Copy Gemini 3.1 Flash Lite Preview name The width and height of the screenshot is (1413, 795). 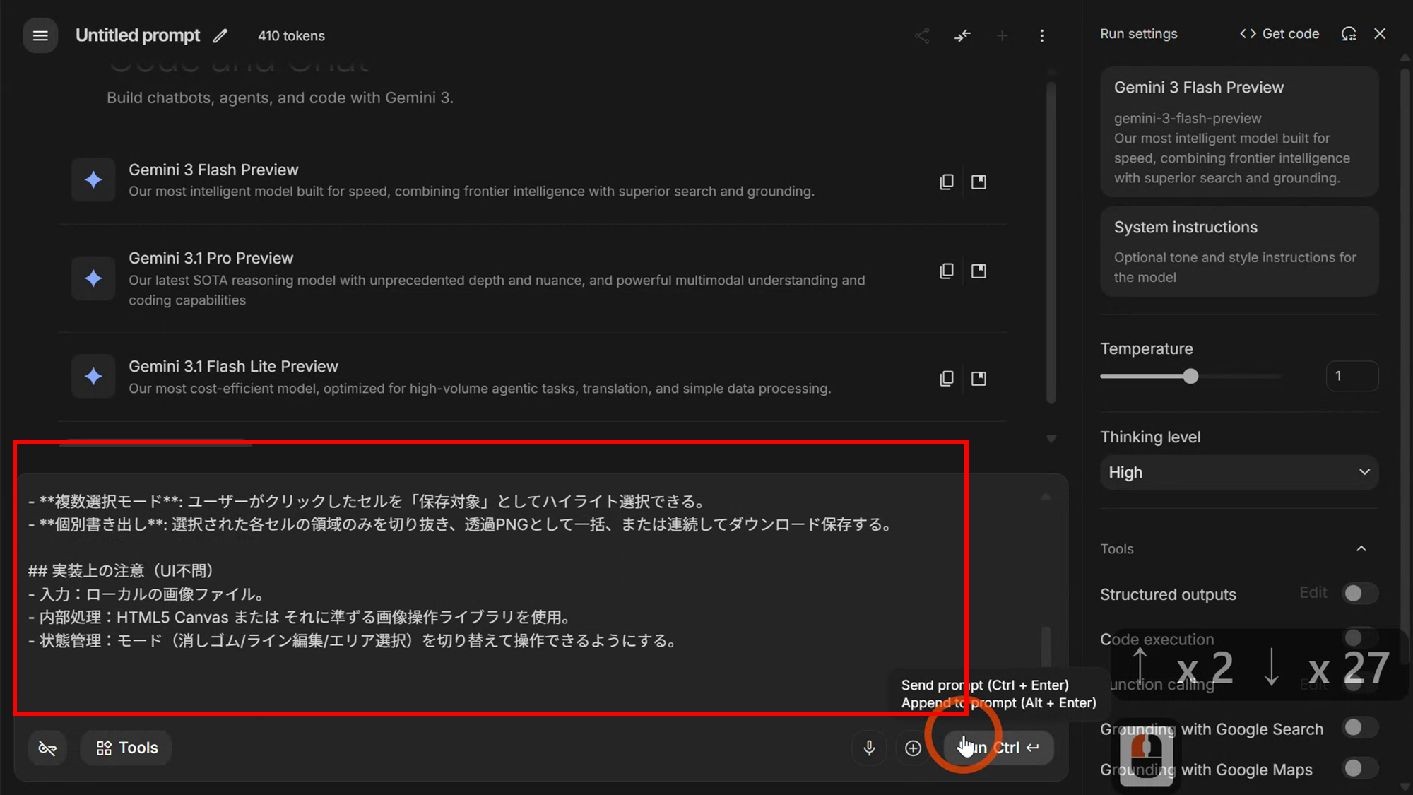coord(946,378)
